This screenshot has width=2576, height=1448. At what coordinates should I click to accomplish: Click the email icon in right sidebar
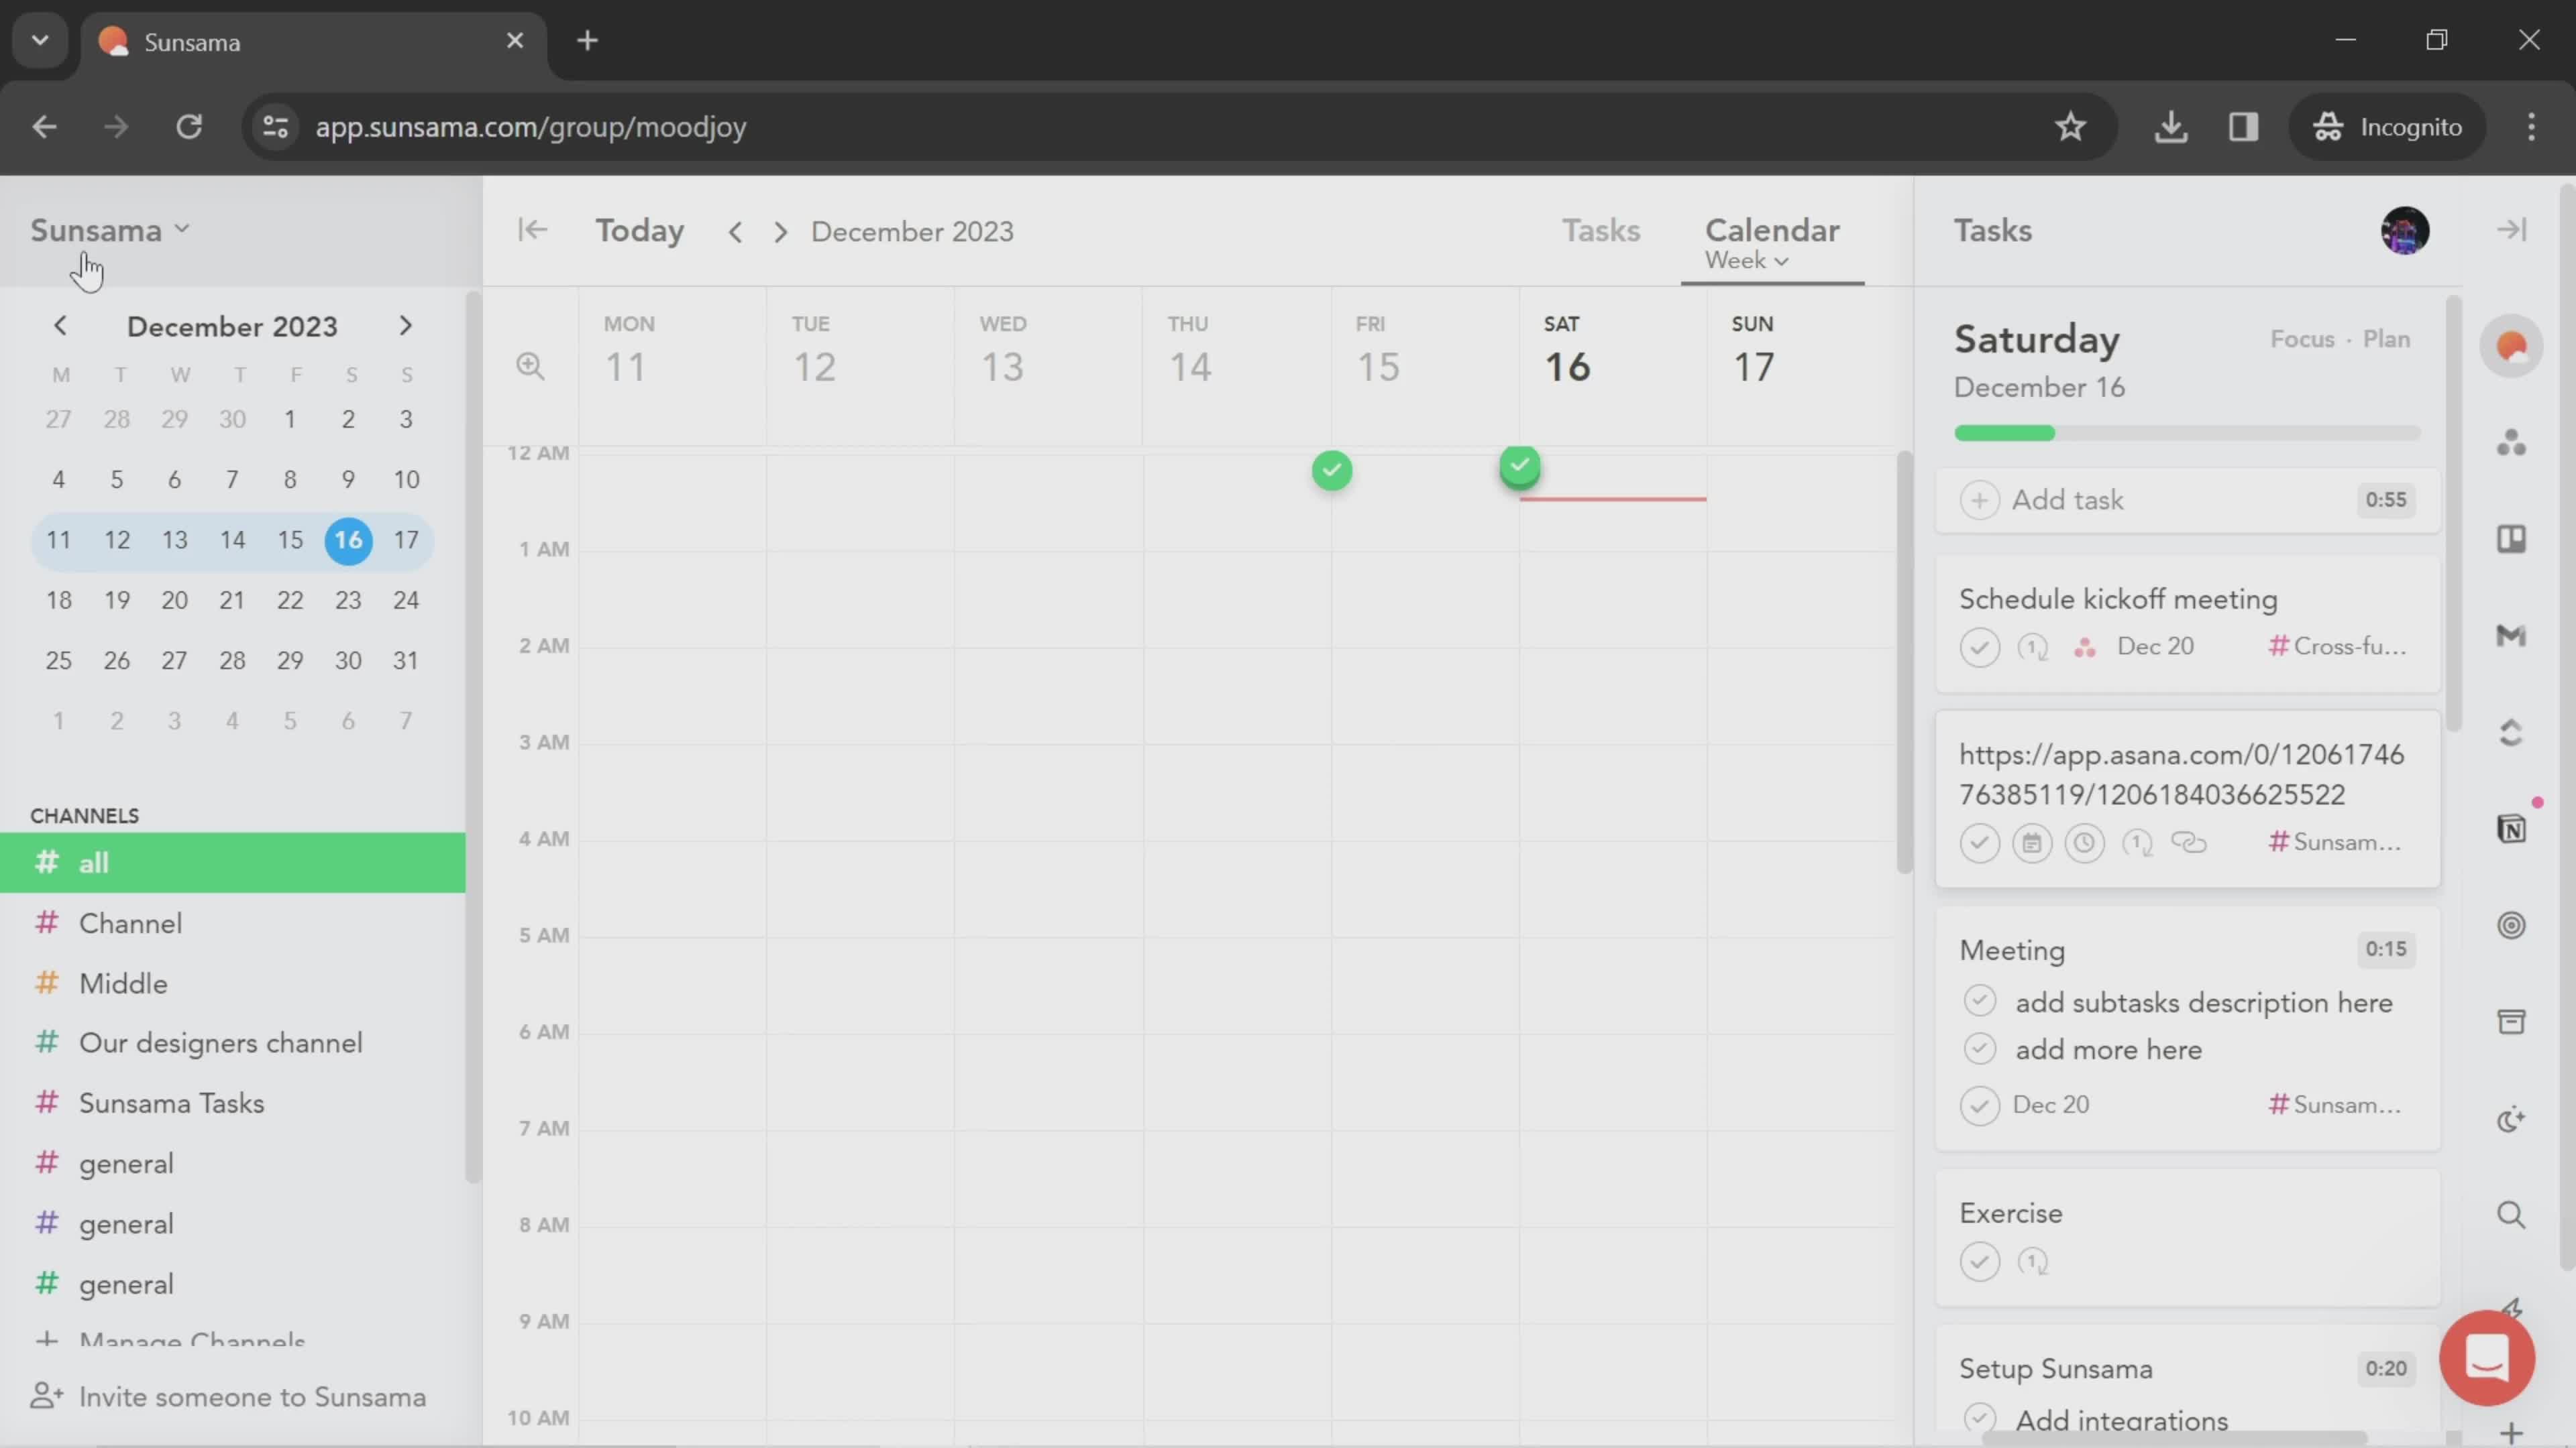[2512, 636]
